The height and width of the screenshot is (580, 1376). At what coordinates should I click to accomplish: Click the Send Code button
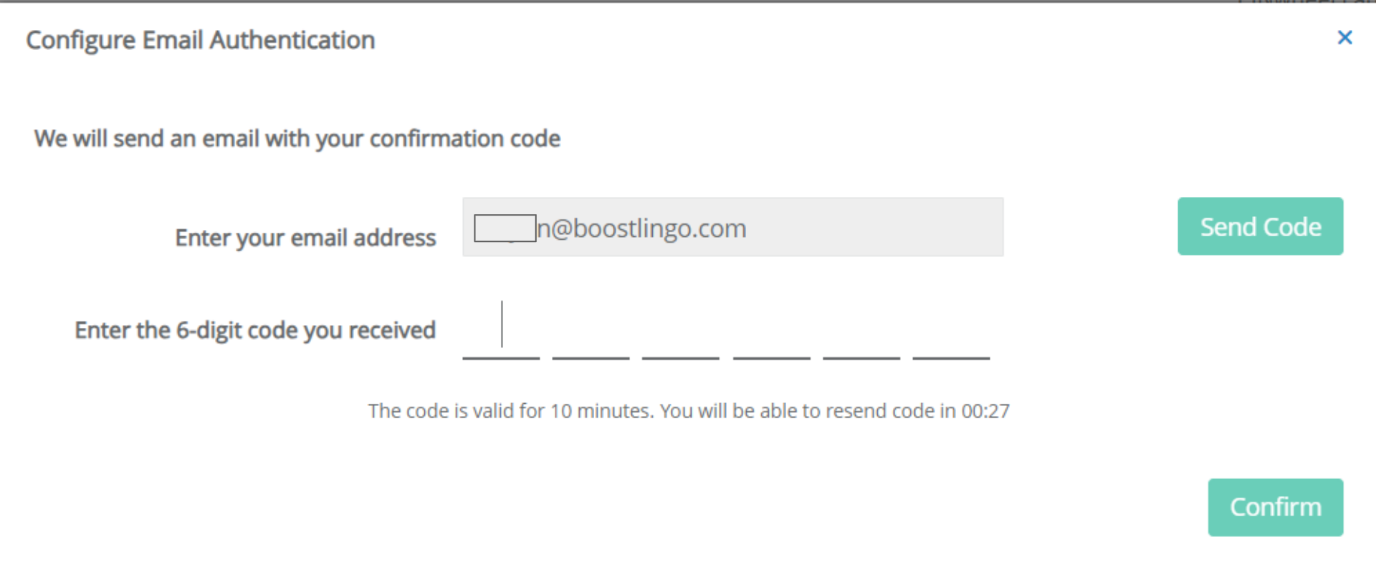pyautogui.click(x=1260, y=227)
